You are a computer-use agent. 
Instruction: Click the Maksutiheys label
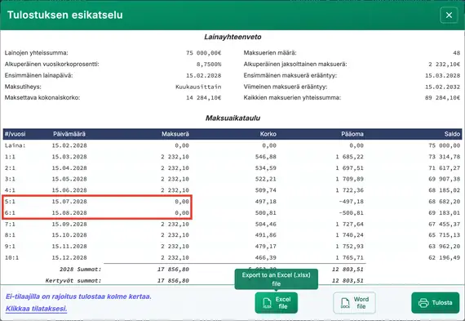pyautogui.click(x=23, y=87)
